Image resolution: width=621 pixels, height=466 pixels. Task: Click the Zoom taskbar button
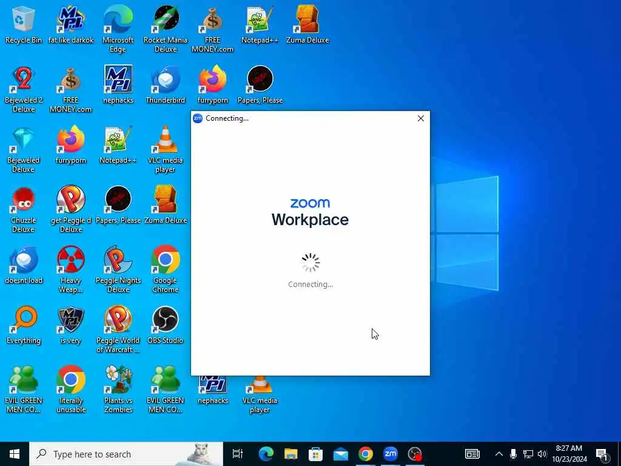pyautogui.click(x=391, y=454)
